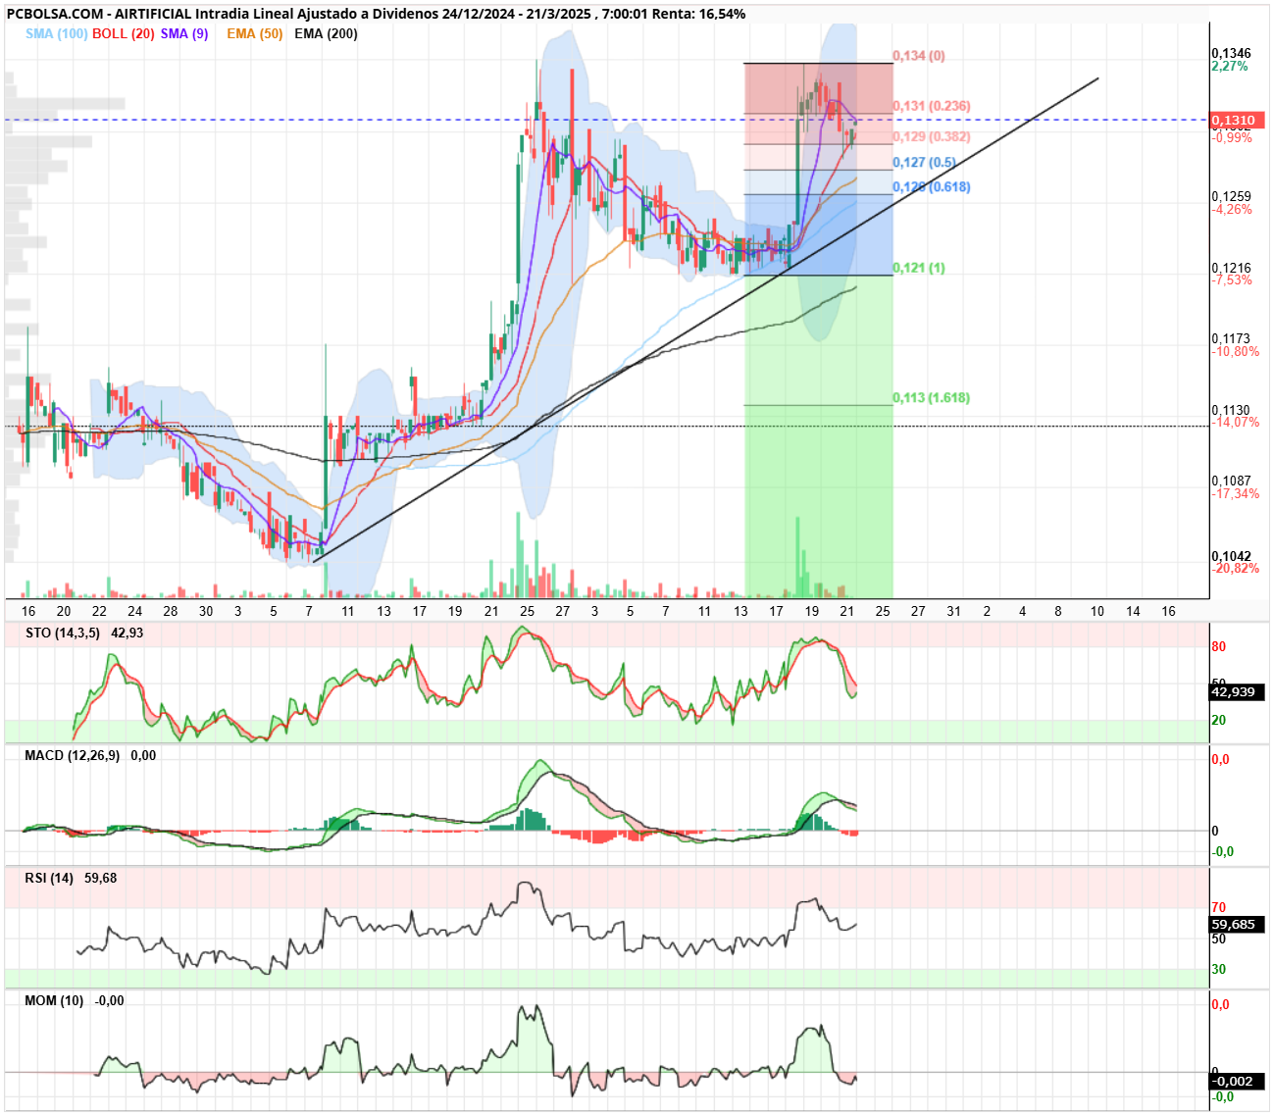1274x1116 pixels.
Task: Click the 0,1346 top price axis label
Action: 1231,53
